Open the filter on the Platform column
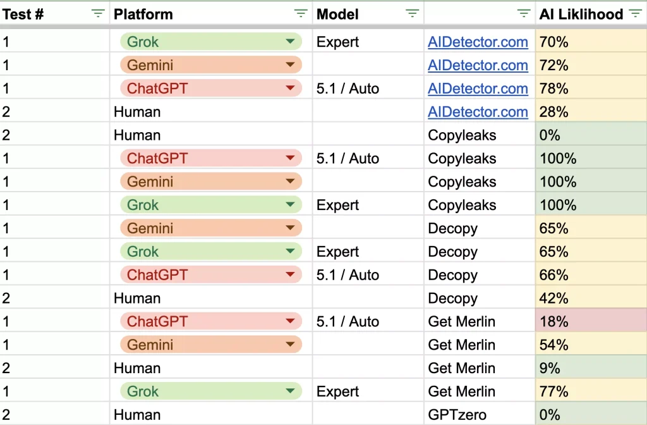This screenshot has width=647, height=425. coord(301,13)
